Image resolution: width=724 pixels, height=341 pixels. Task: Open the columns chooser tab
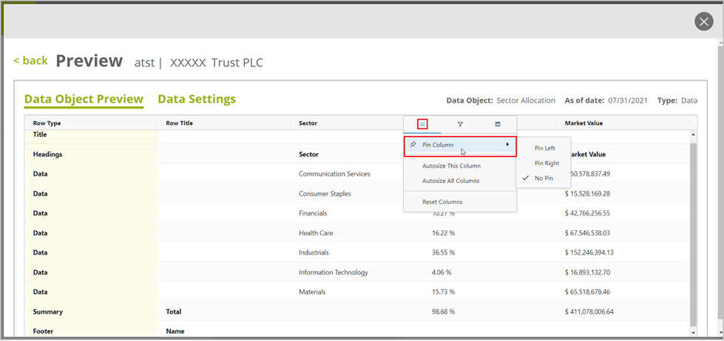coord(498,124)
